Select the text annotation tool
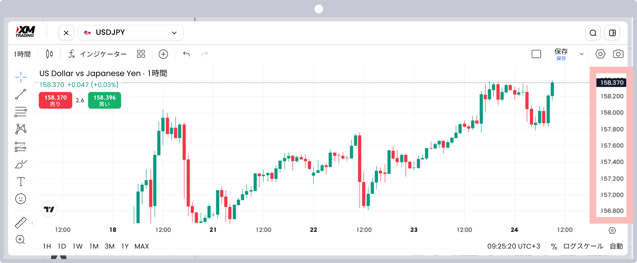The width and height of the screenshot is (637, 263). click(x=21, y=181)
